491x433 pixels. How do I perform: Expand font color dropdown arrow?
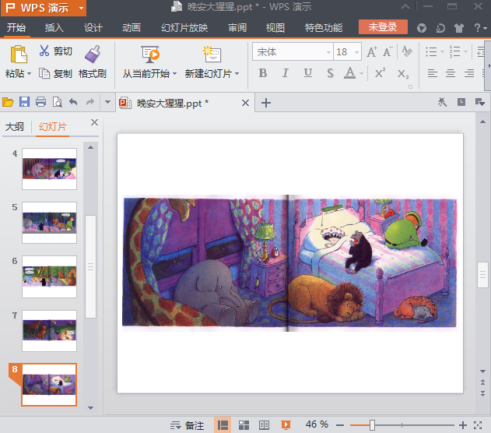pos(361,74)
